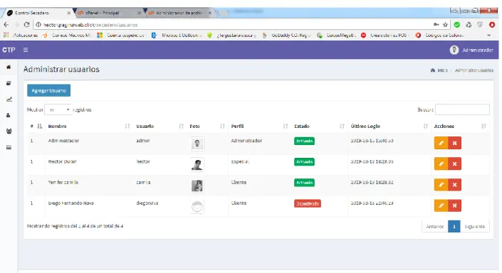Open the users group sidebar icon
Screen dimensions: 502x273
tap(9, 131)
